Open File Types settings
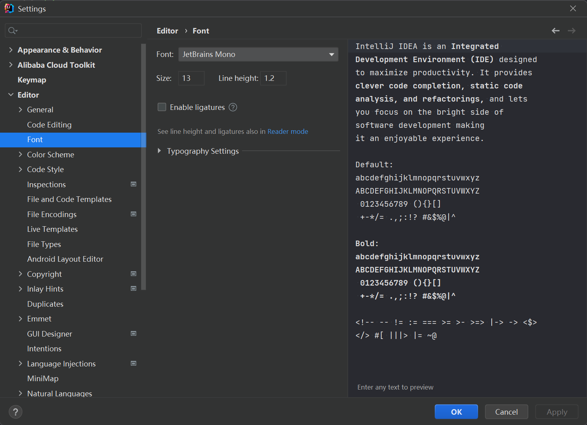The height and width of the screenshot is (425, 587). pyautogui.click(x=44, y=244)
